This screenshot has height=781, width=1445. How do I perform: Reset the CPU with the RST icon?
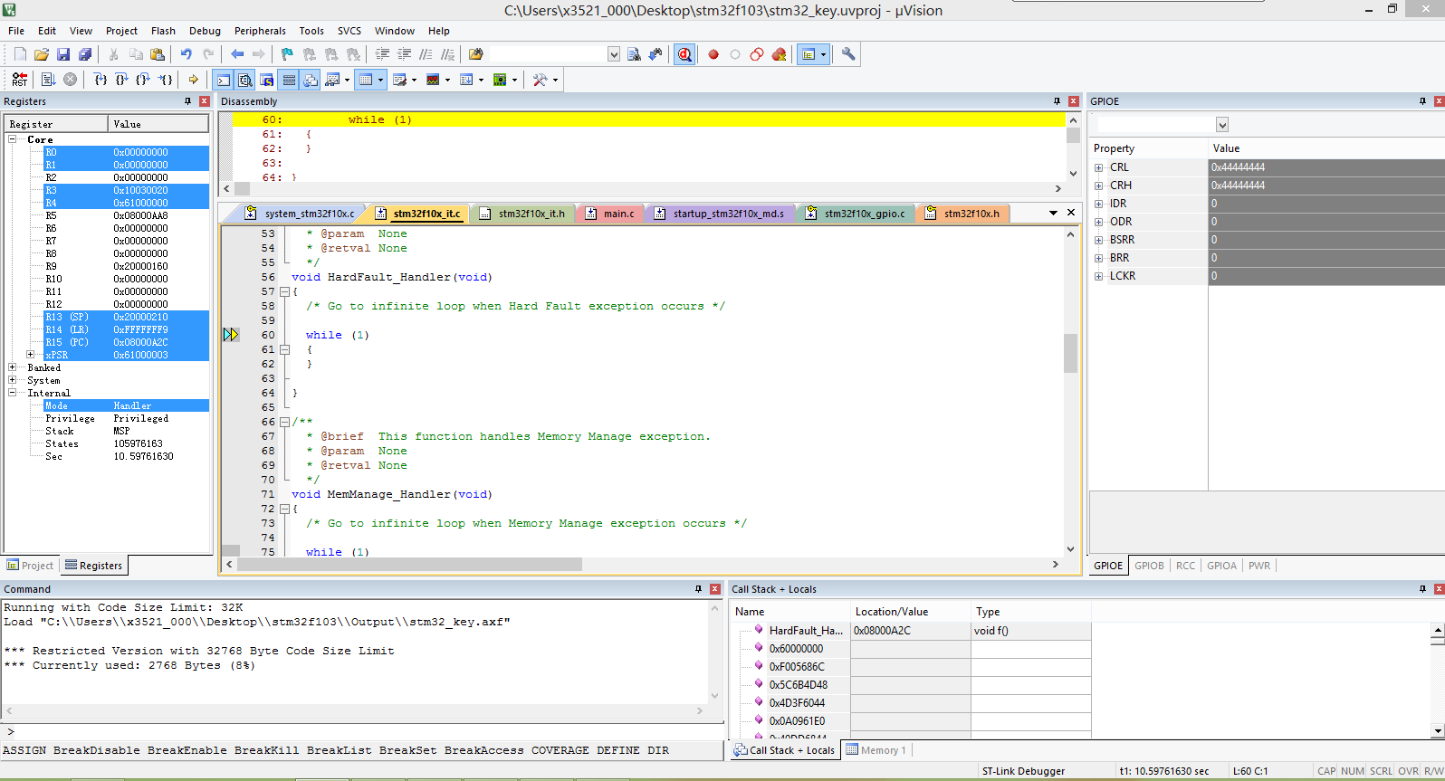20,80
